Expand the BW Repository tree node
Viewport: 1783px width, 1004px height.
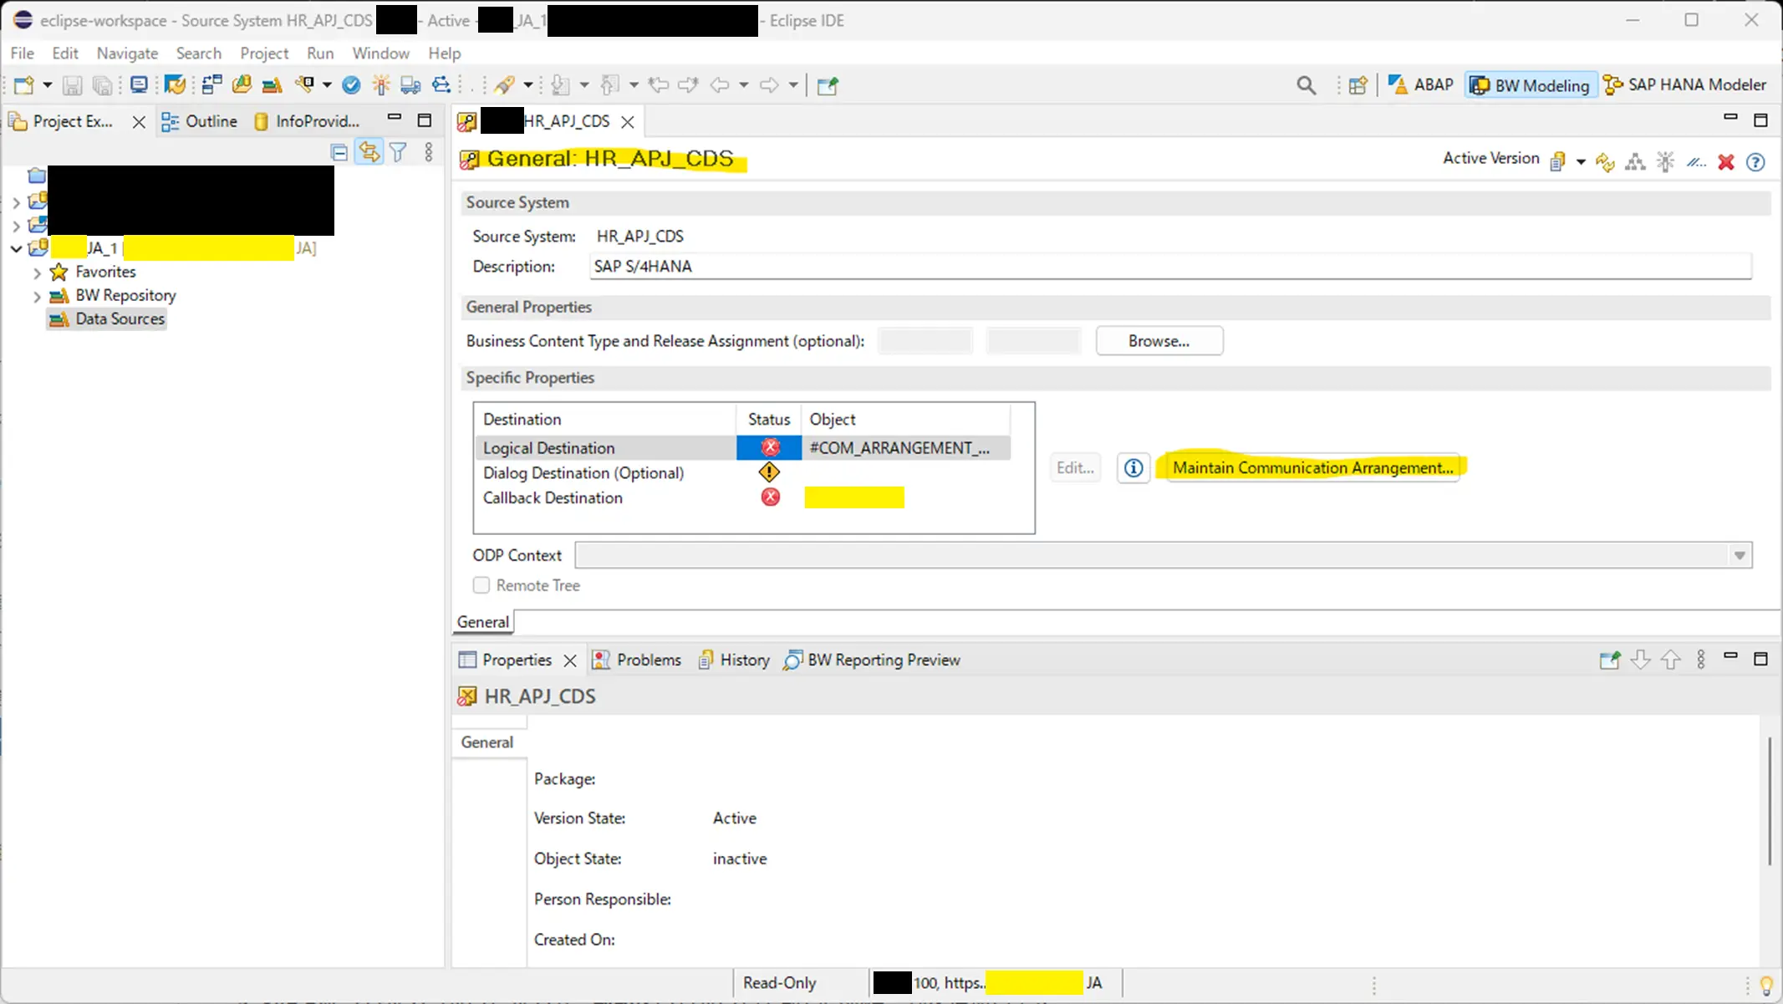[x=37, y=296]
